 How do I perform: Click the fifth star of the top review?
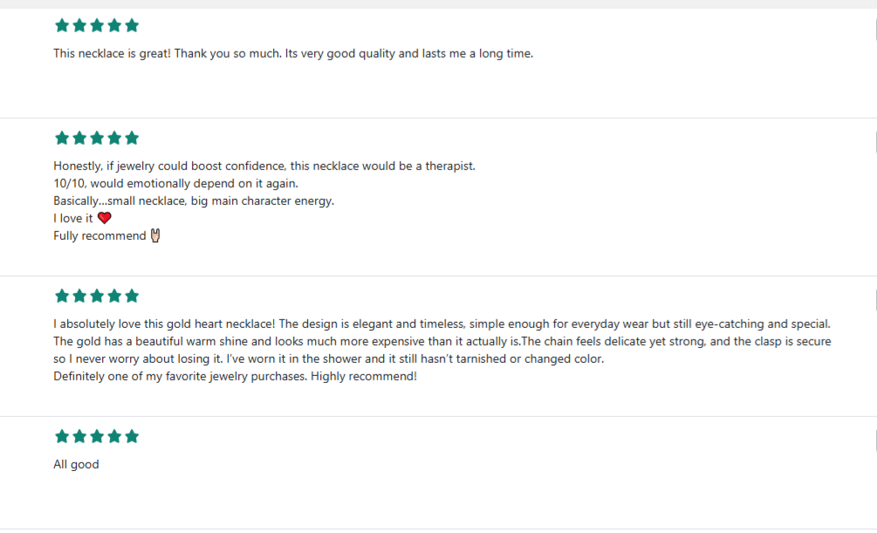tap(131, 25)
